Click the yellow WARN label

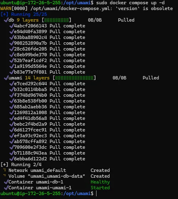(x=6, y=9)
